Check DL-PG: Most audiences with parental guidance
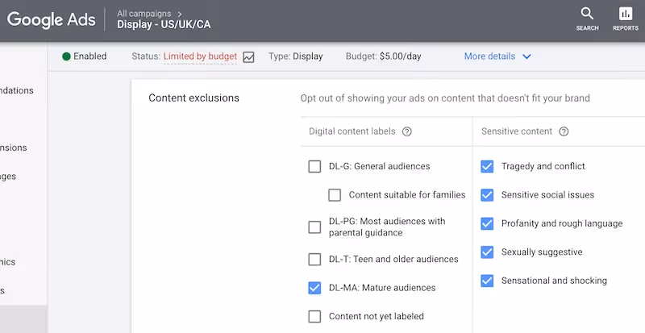 tap(314, 227)
